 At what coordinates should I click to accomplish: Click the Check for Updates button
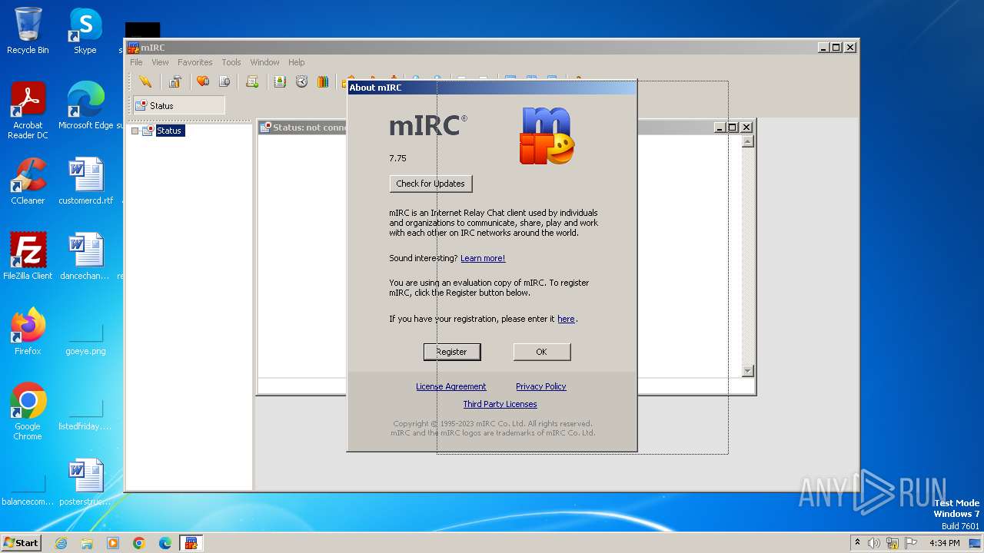tap(430, 184)
